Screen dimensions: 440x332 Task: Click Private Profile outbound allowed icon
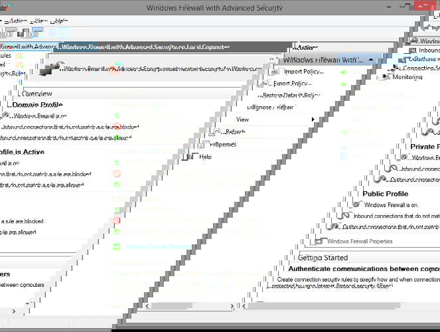coord(382,179)
